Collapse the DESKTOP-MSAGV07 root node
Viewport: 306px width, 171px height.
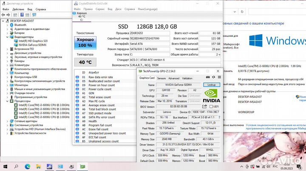pos(3,21)
